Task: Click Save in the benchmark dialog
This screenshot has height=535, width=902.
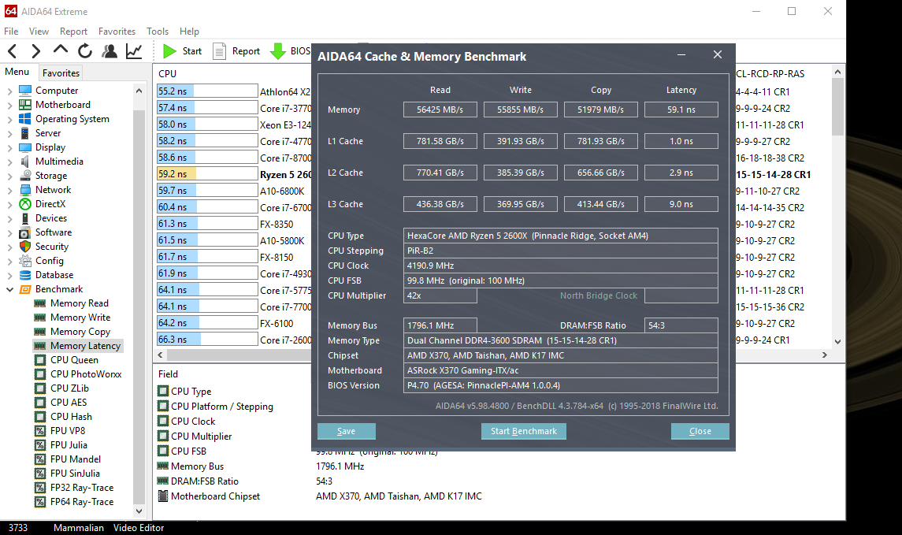Action: [347, 432]
